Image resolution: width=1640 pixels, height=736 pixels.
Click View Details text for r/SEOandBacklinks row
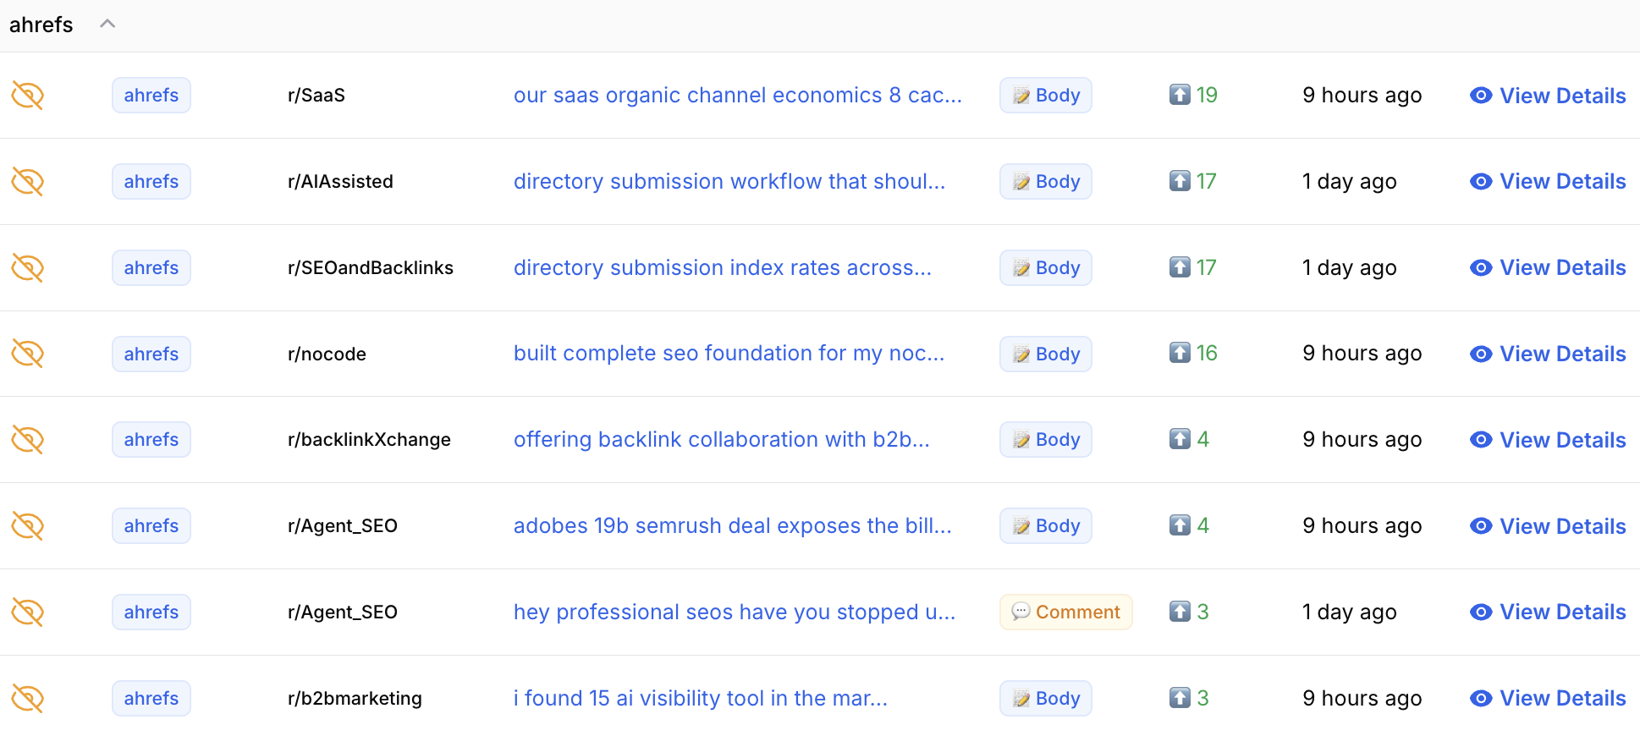1562,268
